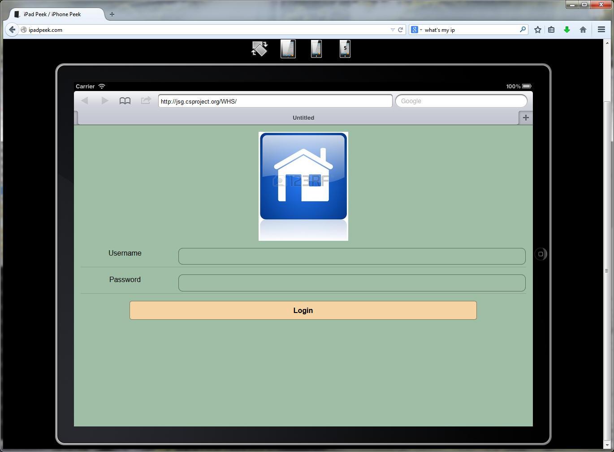Add a new tab in simulated Safari
The image size is (614, 452).
click(x=526, y=117)
